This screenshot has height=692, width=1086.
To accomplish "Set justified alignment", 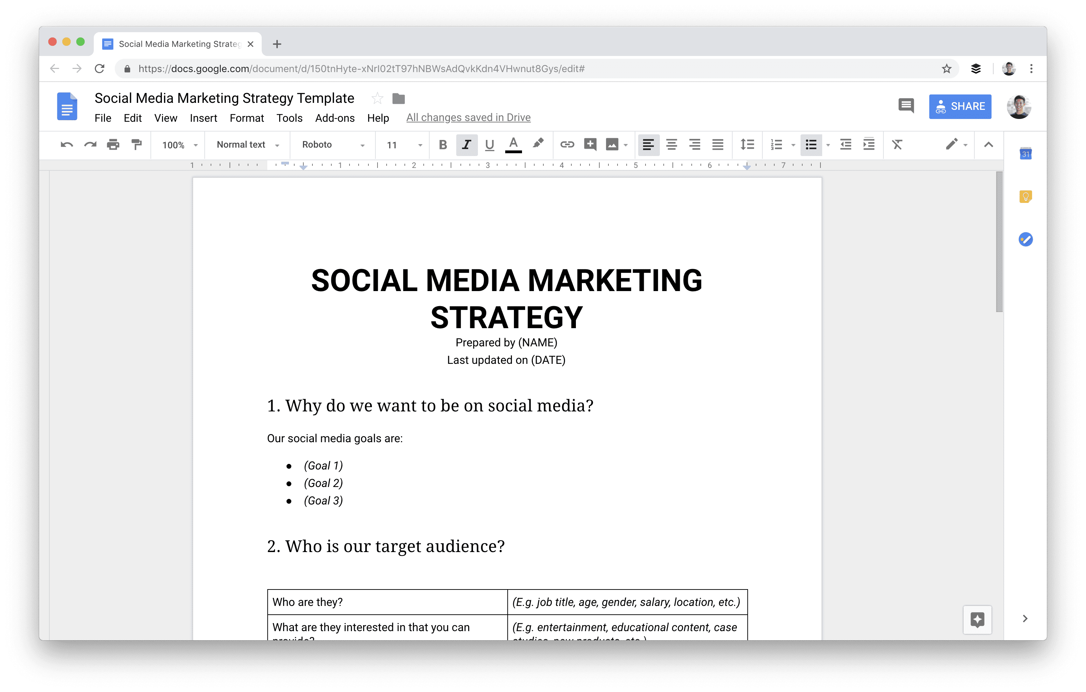I will (x=718, y=145).
